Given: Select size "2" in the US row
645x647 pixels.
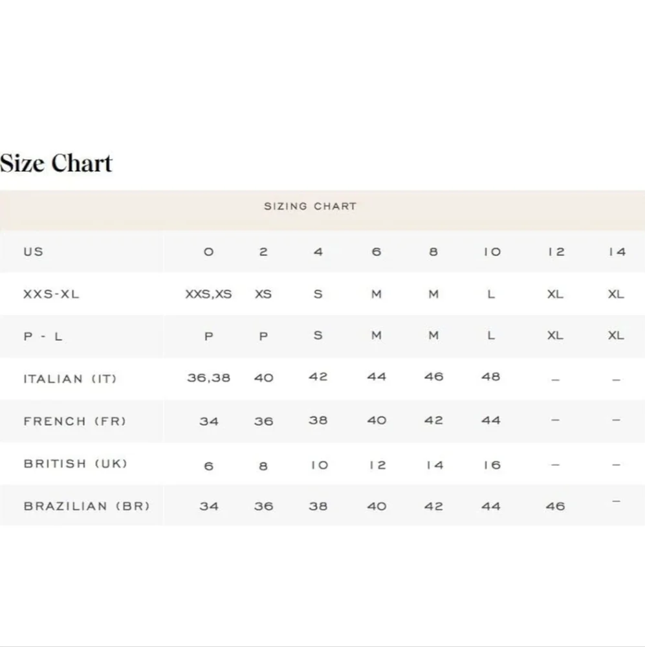Looking at the screenshot, I should pos(263,252).
